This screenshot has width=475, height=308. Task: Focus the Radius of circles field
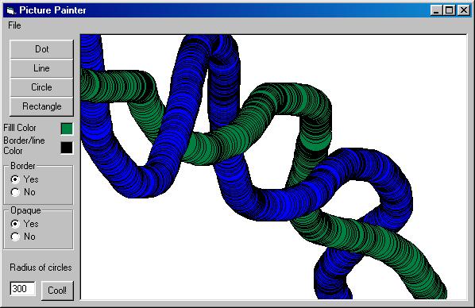(x=22, y=289)
